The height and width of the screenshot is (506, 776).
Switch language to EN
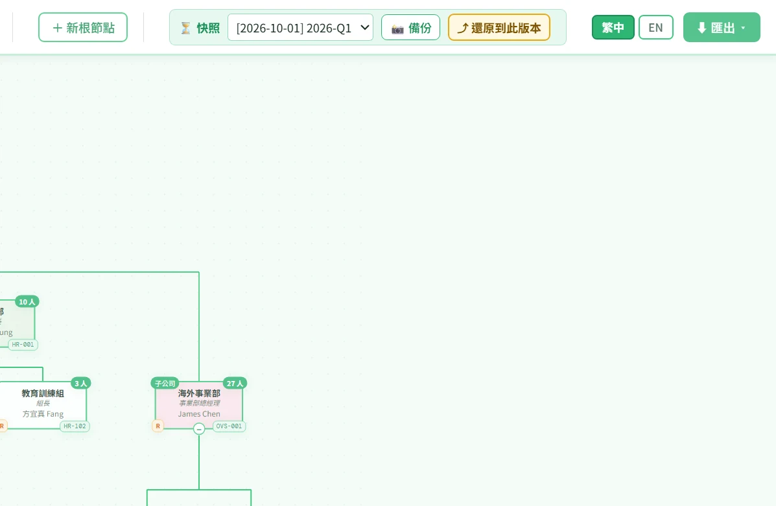655,27
